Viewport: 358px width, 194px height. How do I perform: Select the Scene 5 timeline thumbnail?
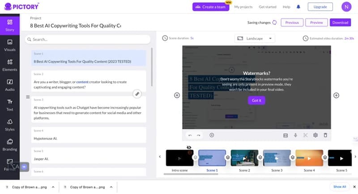tap(340, 158)
